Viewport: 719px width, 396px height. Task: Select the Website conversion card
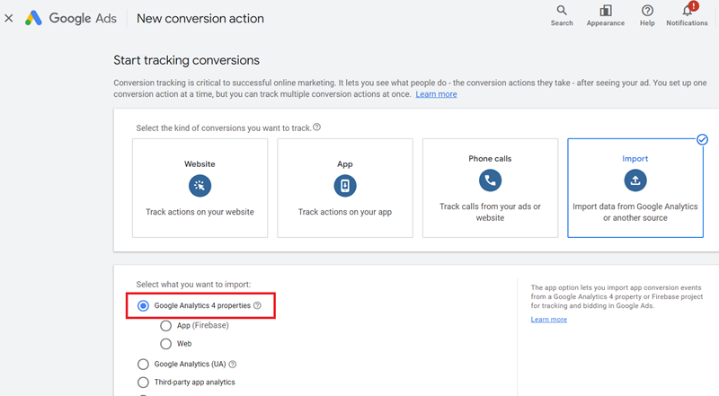pos(200,188)
